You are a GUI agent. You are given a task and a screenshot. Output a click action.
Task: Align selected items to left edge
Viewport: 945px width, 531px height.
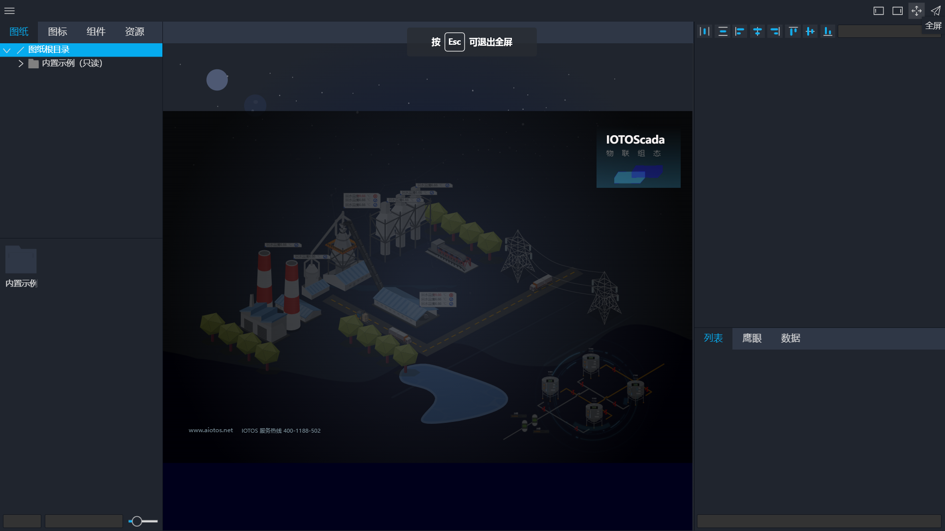[x=740, y=31]
